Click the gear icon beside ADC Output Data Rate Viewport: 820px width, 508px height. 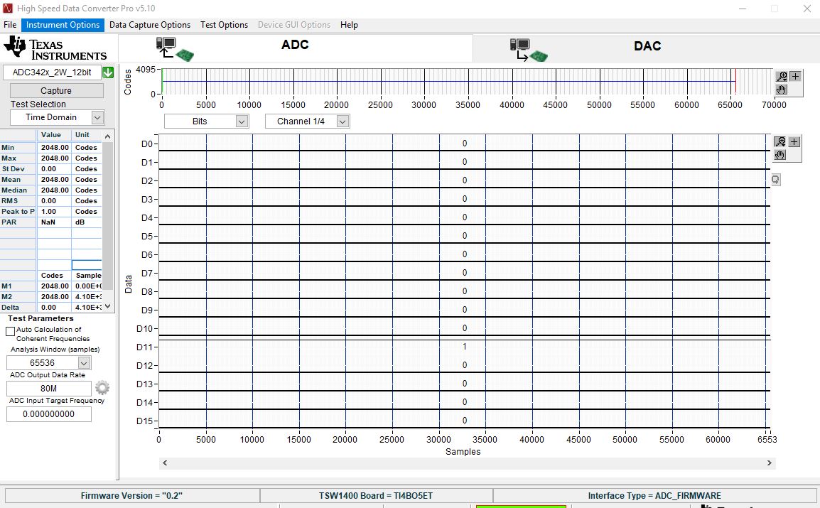[x=102, y=388]
